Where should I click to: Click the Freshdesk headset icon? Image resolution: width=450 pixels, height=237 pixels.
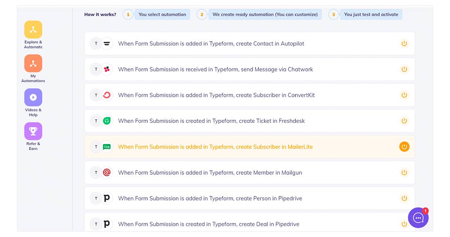tap(107, 121)
